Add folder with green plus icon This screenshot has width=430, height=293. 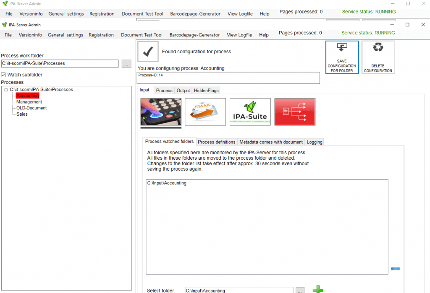pos(318,289)
